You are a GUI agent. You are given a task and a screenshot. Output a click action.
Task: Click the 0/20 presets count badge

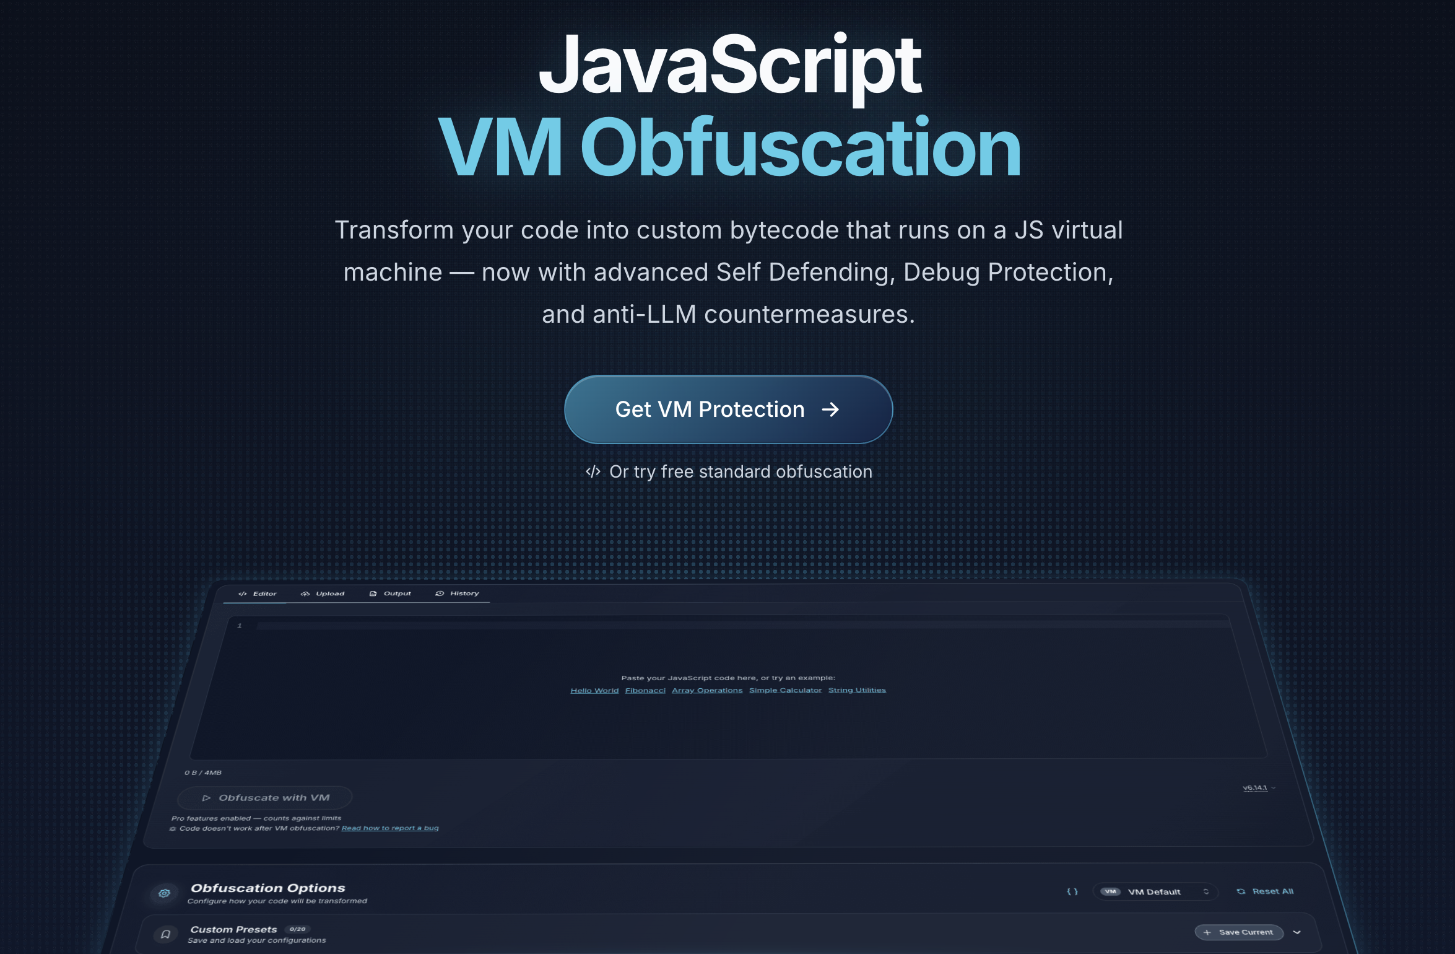point(298,929)
